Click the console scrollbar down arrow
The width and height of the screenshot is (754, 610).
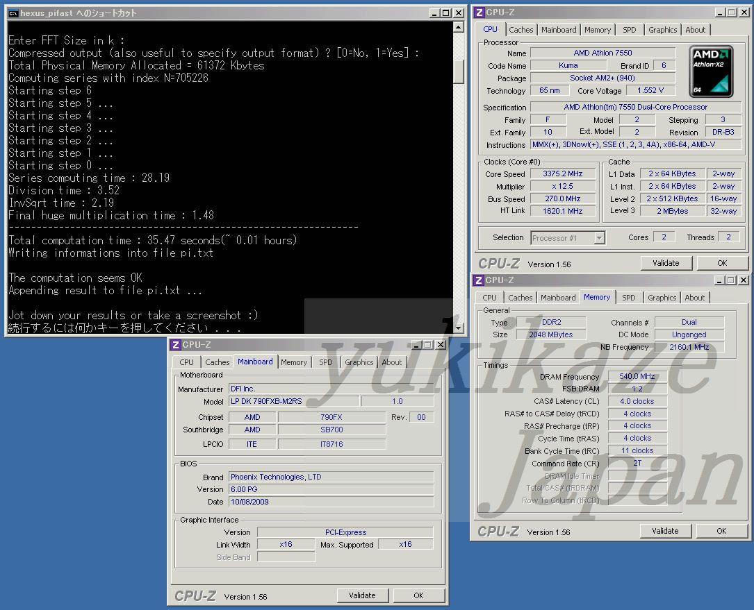(458, 328)
